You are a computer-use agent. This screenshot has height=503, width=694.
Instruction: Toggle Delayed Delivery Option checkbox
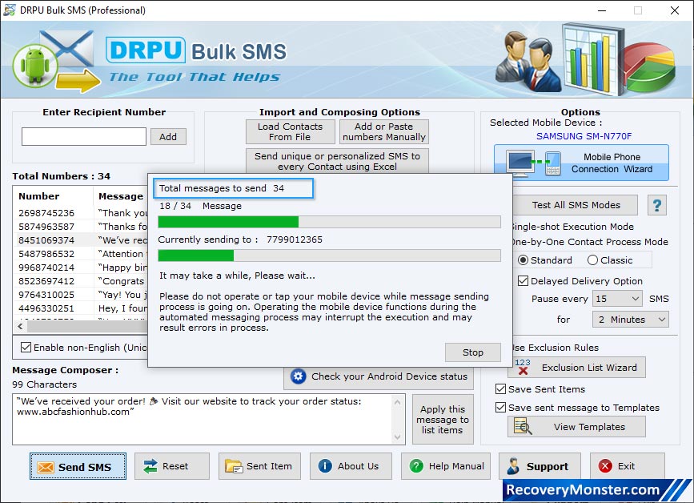[x=523, y=281]
